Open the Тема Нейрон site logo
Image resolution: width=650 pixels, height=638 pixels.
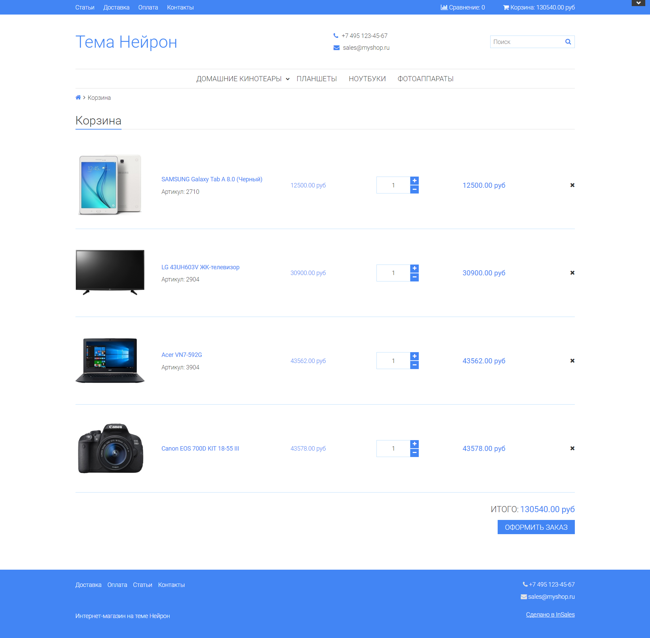126,42
